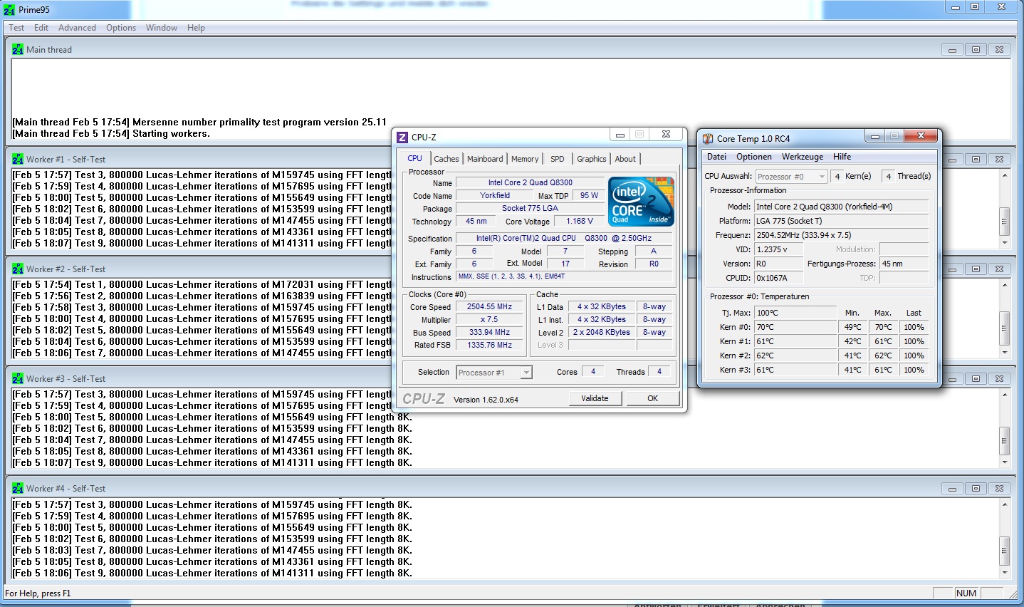Switch to the About tab in CPU-Z

pyautogui.click(x=625, y=159)
